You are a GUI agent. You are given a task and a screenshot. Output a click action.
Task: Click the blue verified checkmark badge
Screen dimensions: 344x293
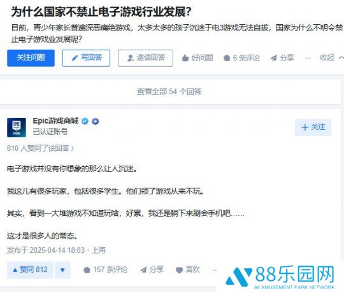coord(85,121)
